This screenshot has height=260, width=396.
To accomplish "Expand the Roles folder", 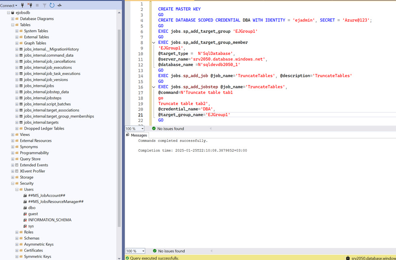I will click(17, 232).
